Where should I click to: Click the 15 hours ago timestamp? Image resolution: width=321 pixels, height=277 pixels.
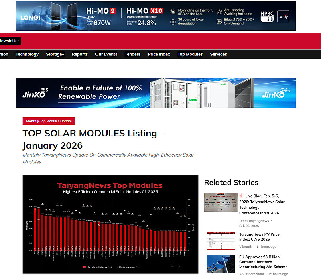pos(278,274)
